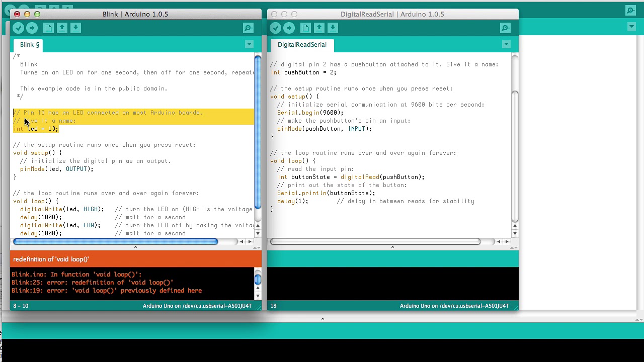Click 'pinMode(led, OUTPUT);' in Blink code
The image size is (644, 362).
coord(57,169)
